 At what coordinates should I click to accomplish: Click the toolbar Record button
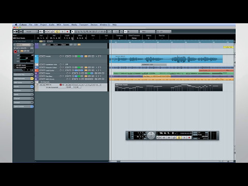tap(67, 32)
